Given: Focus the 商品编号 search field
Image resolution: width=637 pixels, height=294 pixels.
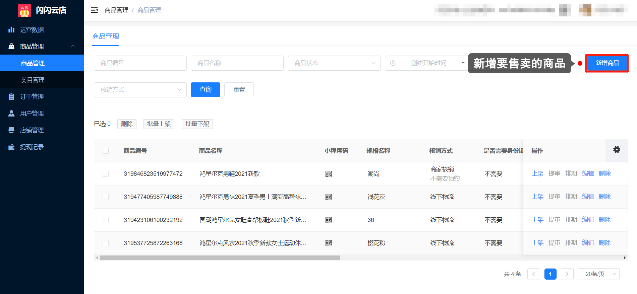Looking at the screenshot, I should click(140, 63).
